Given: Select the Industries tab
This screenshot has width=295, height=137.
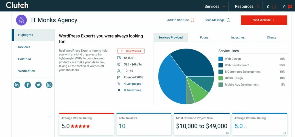Looking at the screenshot, I should [x=238, y=37].
